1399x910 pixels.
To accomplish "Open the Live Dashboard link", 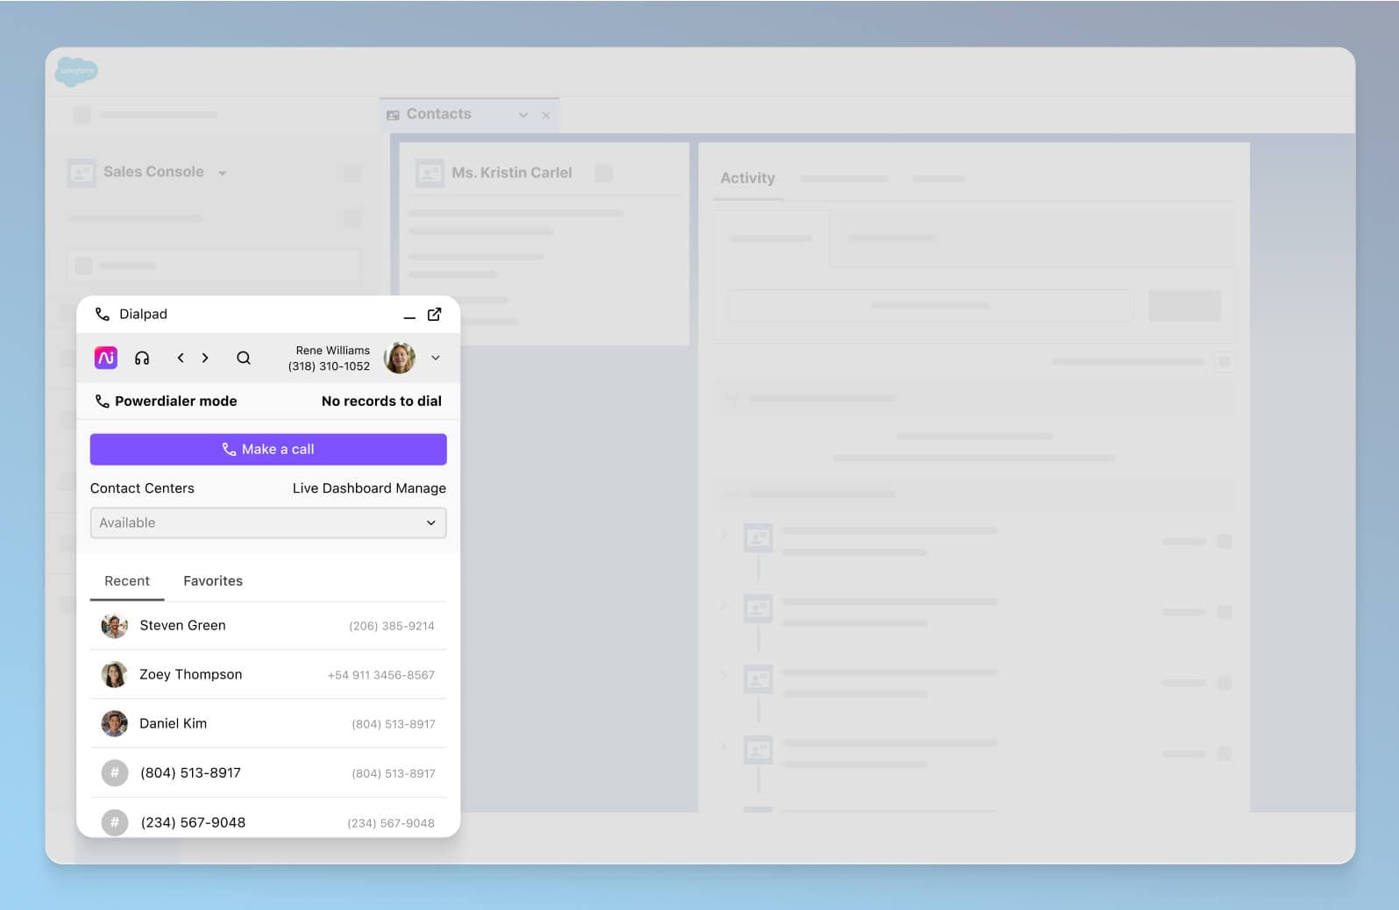I will pos(342,488).
